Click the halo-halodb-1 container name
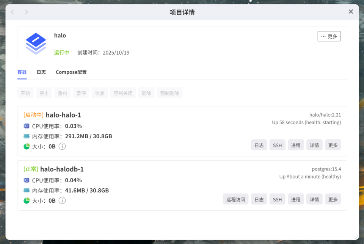364x244 pixels. [62, 169]
